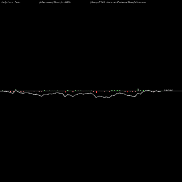Click the 'MunafaSutra.com' header text

point(137,2)
